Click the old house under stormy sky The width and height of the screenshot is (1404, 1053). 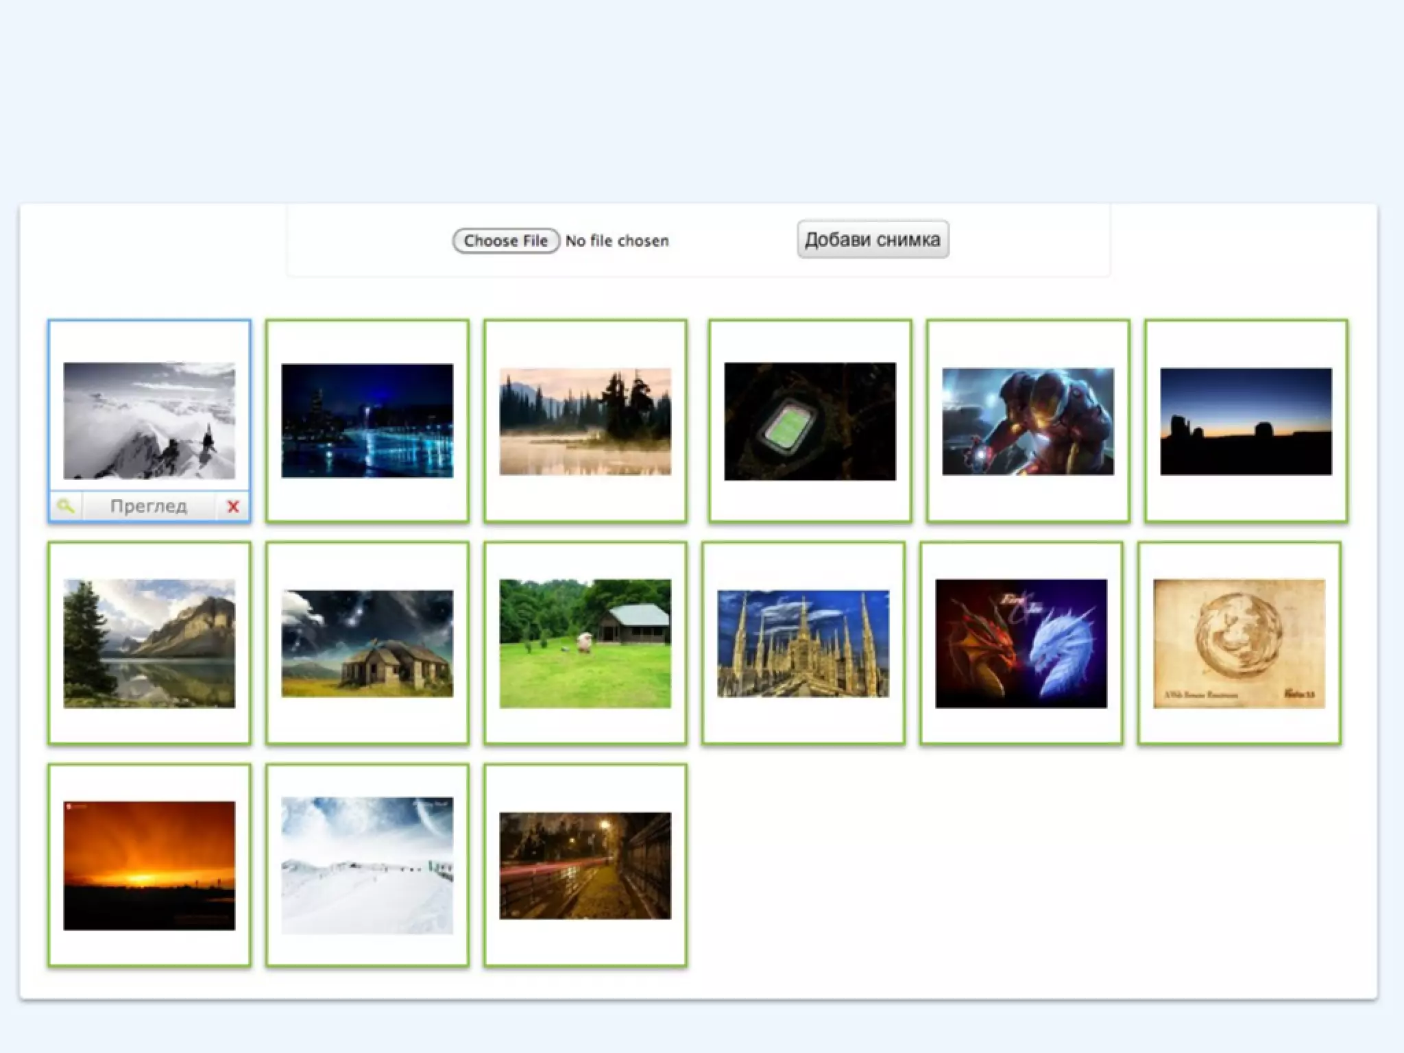click(367, 643)
